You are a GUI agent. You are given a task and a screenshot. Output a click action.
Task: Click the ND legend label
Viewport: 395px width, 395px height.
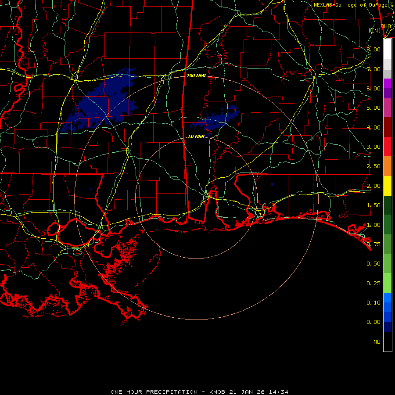377,342
